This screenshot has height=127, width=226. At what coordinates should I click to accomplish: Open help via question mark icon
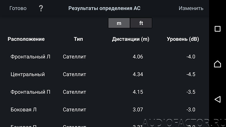click(x=41, y=8)
